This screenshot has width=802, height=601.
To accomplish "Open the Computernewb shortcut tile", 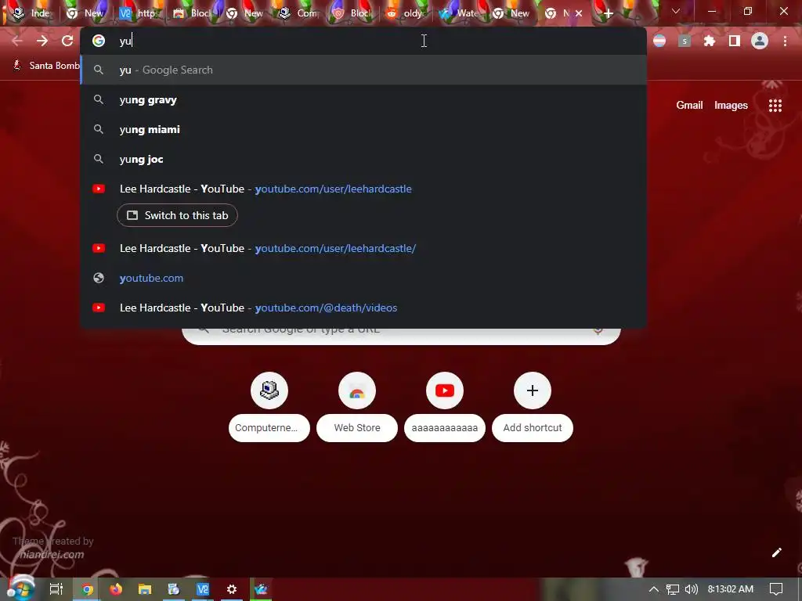I will [x=269, y=406].
